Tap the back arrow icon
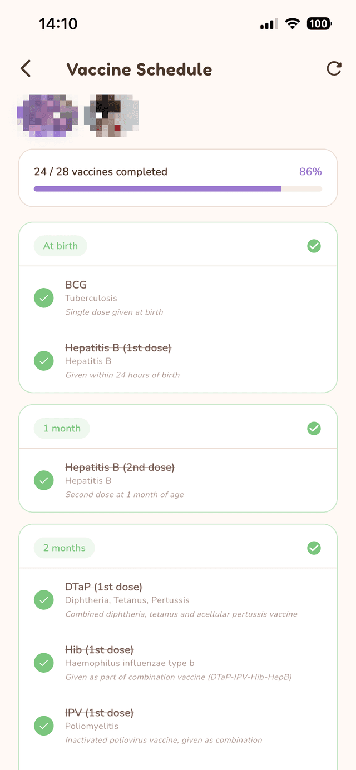 [25, 68]
